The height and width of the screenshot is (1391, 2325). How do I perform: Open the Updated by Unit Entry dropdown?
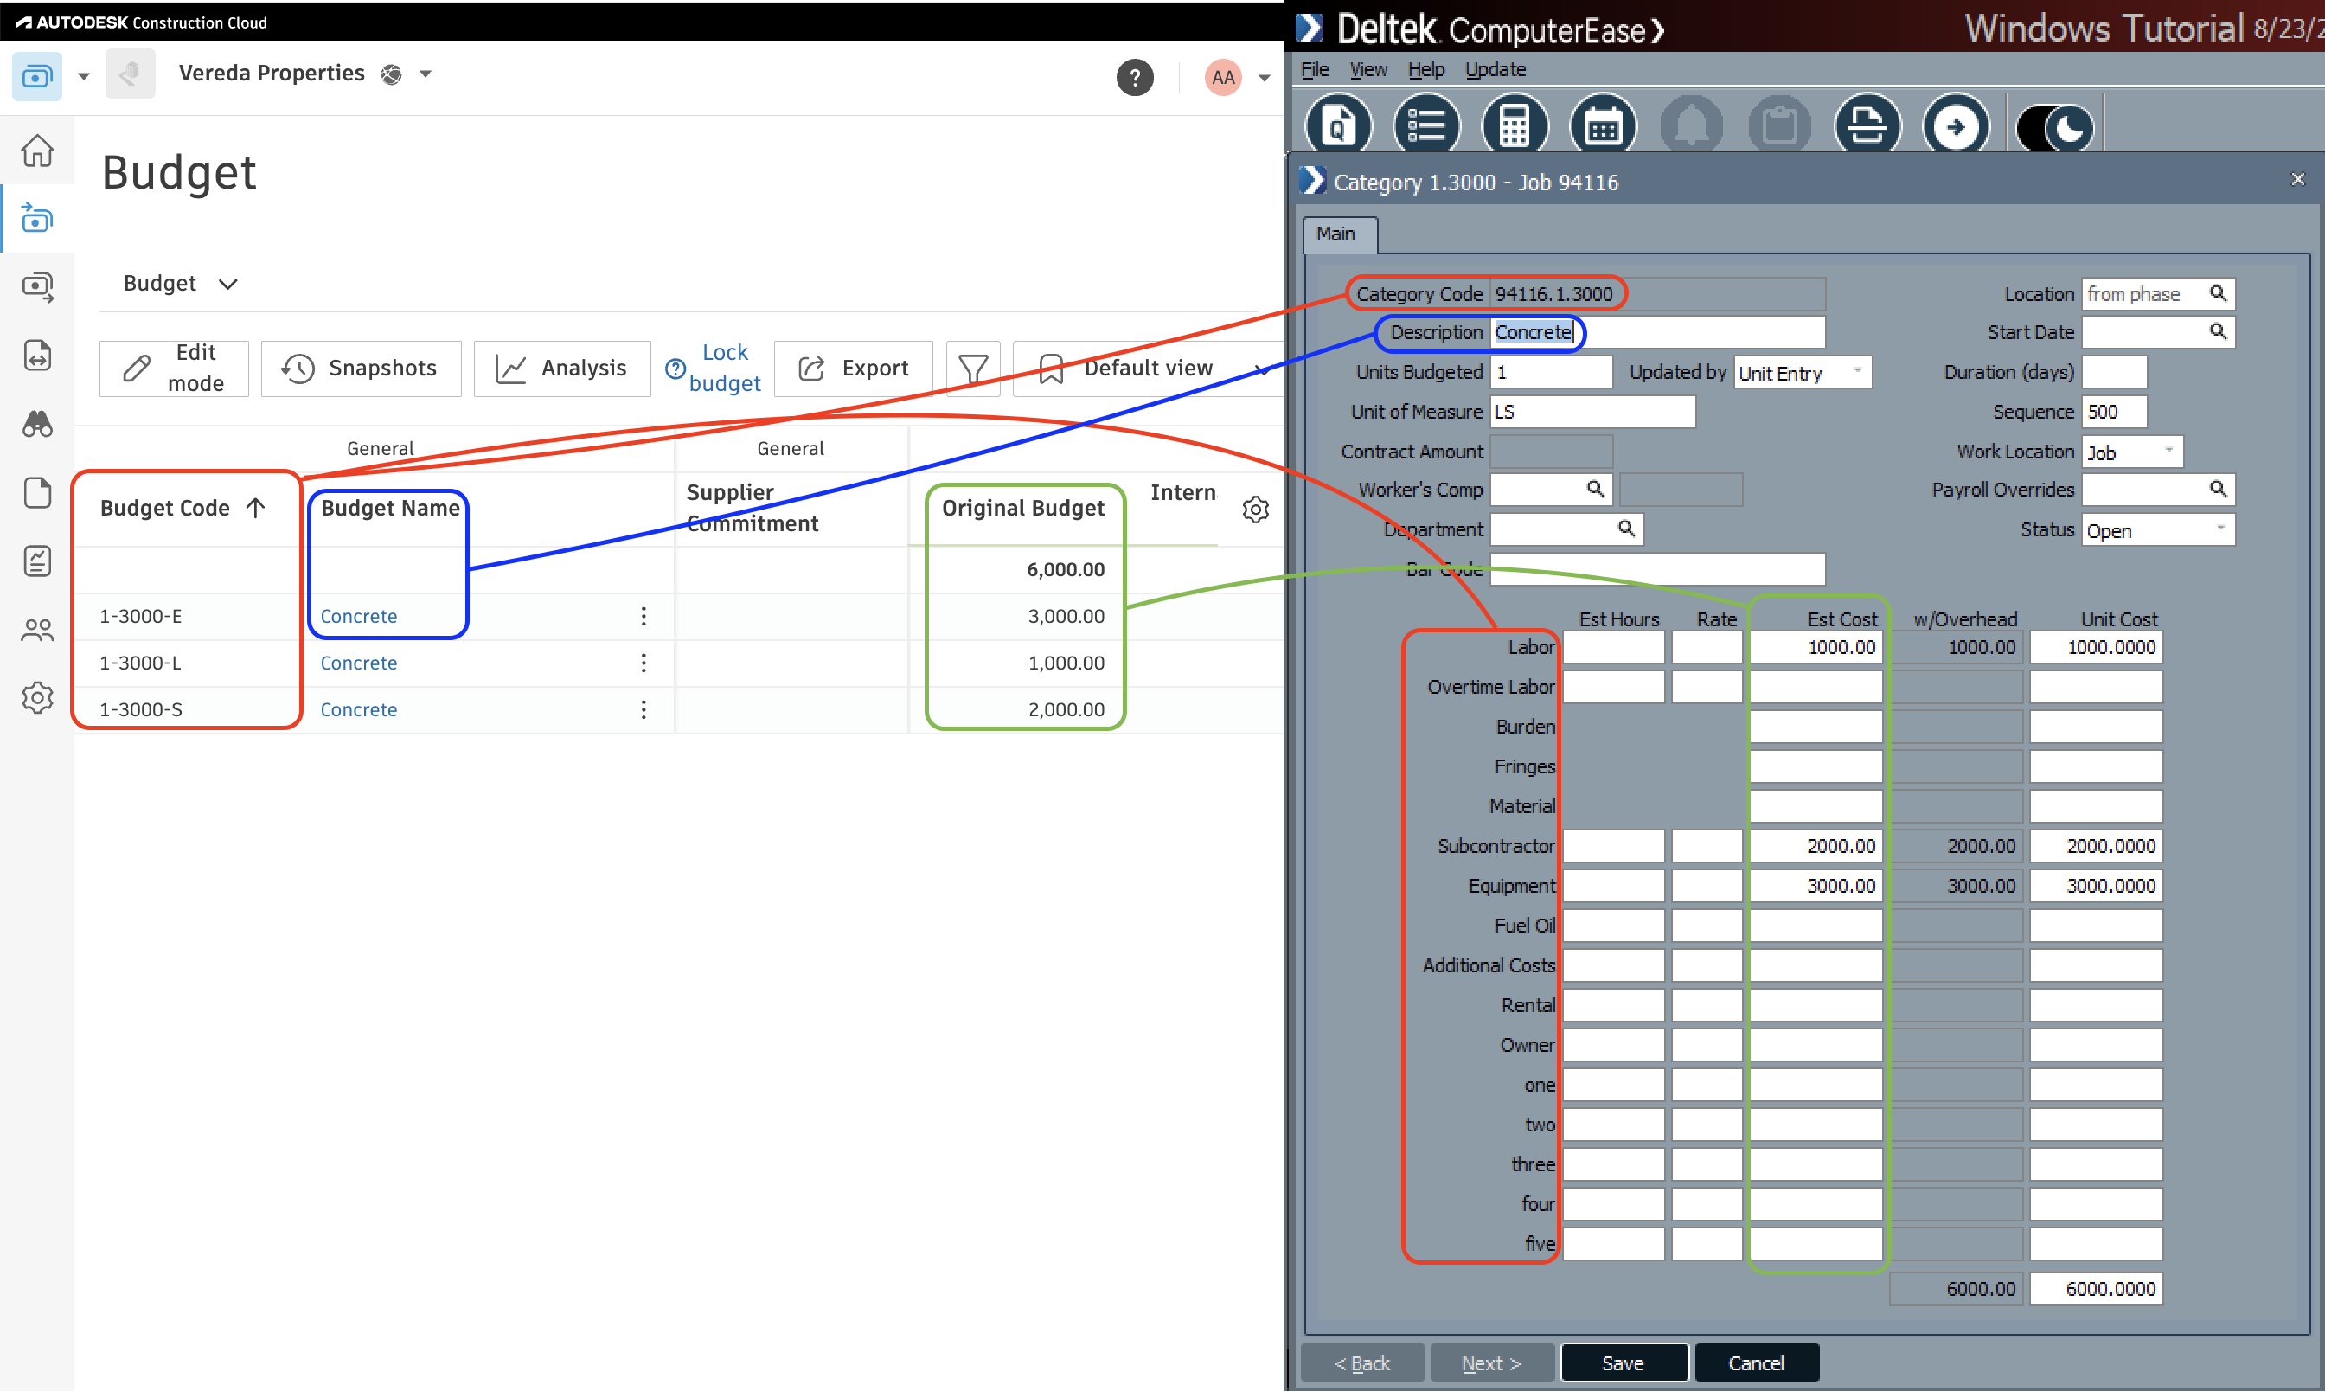pos(1802,372)
